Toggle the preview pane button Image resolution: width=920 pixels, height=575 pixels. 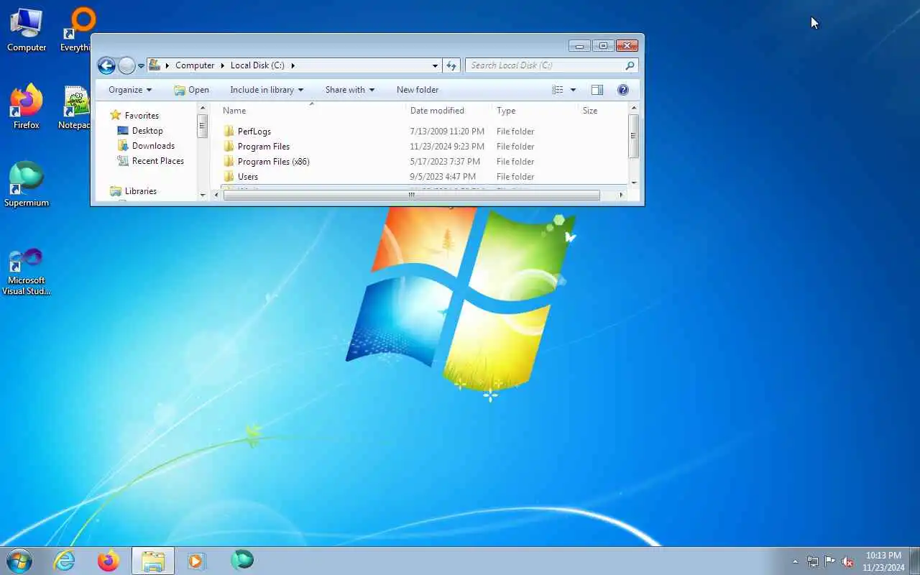597,90
